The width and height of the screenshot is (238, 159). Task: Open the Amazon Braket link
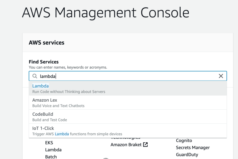pos(126,145)
